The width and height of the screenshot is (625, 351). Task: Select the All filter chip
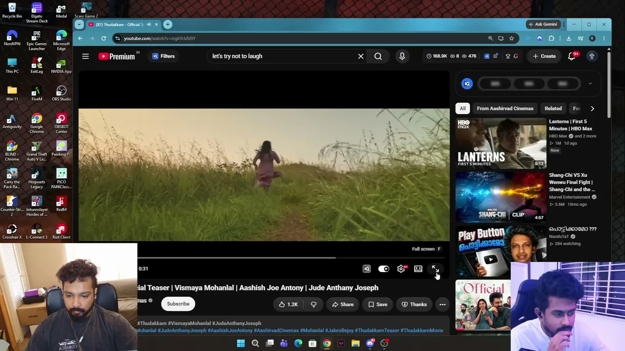coord(462,108)
